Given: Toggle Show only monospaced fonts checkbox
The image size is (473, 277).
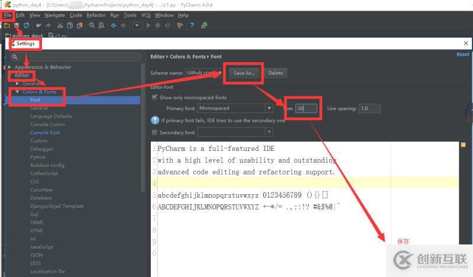Looking at the screenshot, I should (x=154, y=97).
